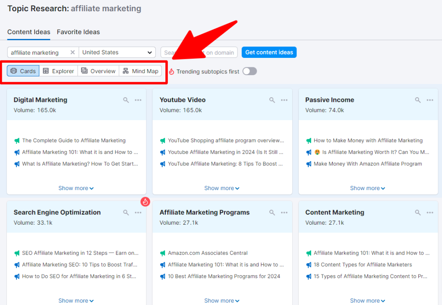Viewport: 442px width, 305px height.
Task: Open The Complete Guide to Affiliate Marketing link
Action: tap(74, 140)
